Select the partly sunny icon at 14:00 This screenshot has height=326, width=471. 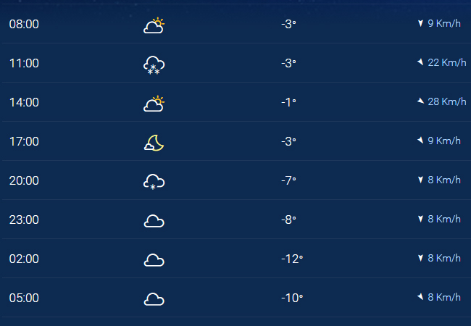click(154, 104)
